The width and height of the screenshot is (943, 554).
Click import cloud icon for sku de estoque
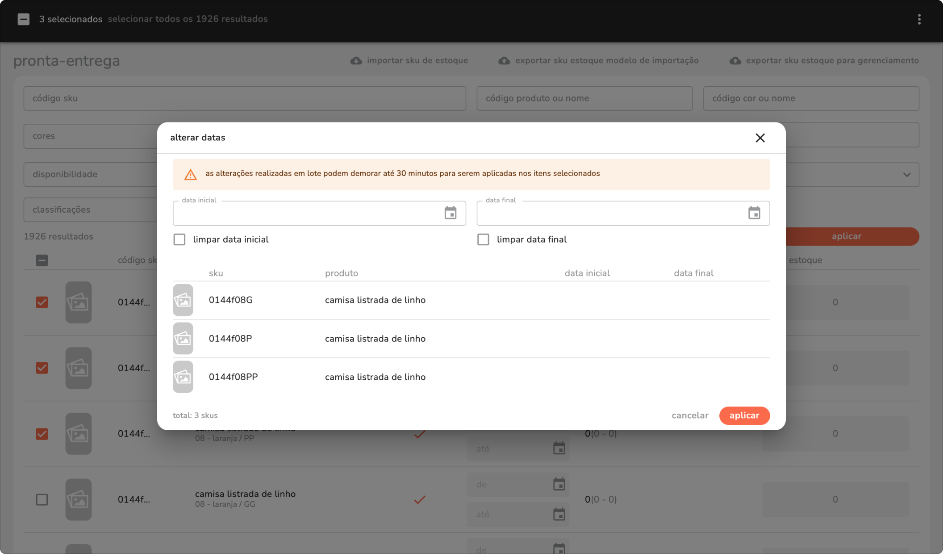coord(356,61)
